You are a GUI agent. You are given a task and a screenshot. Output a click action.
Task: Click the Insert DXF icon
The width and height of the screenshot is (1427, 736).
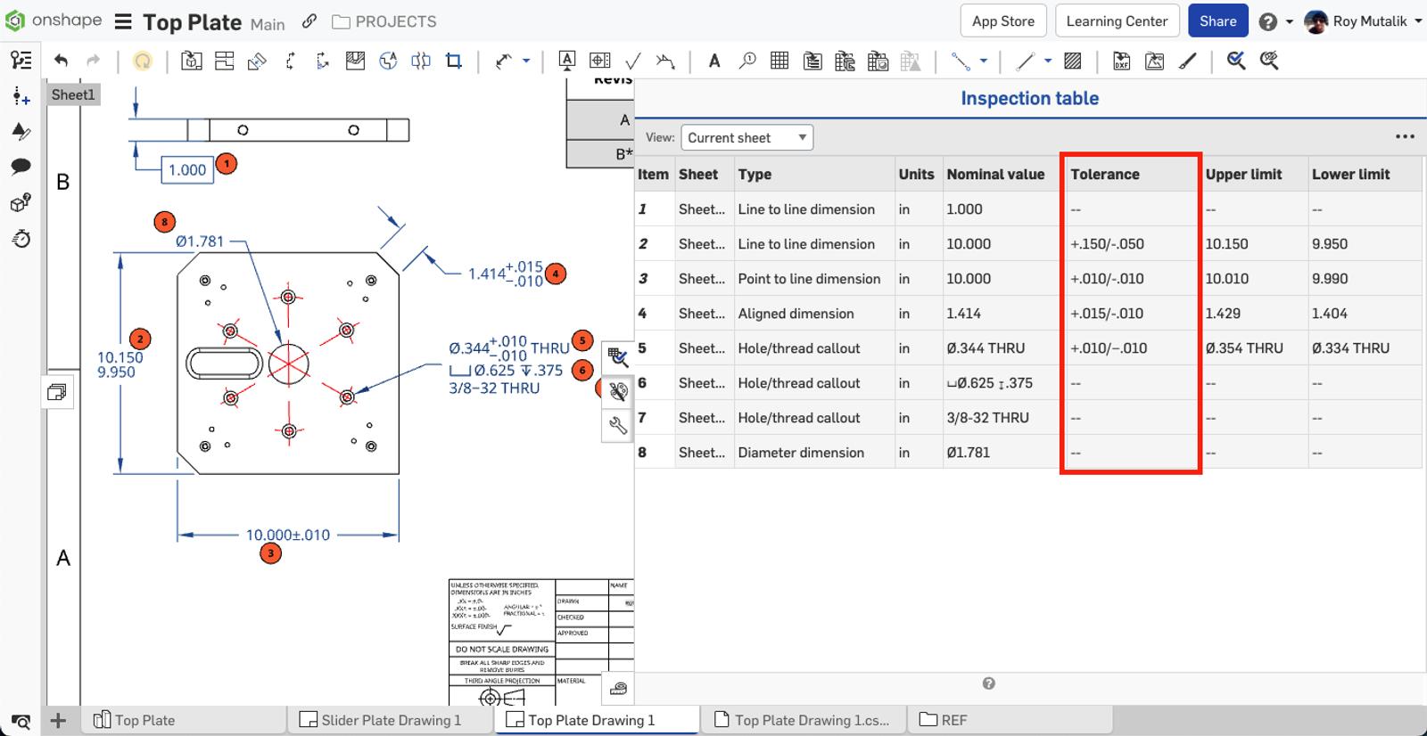[x=1121, y=61]
